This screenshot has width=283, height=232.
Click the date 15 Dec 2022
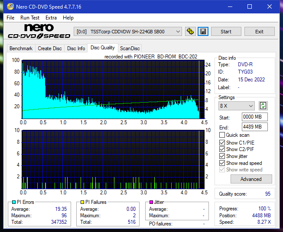coord(251,80)
